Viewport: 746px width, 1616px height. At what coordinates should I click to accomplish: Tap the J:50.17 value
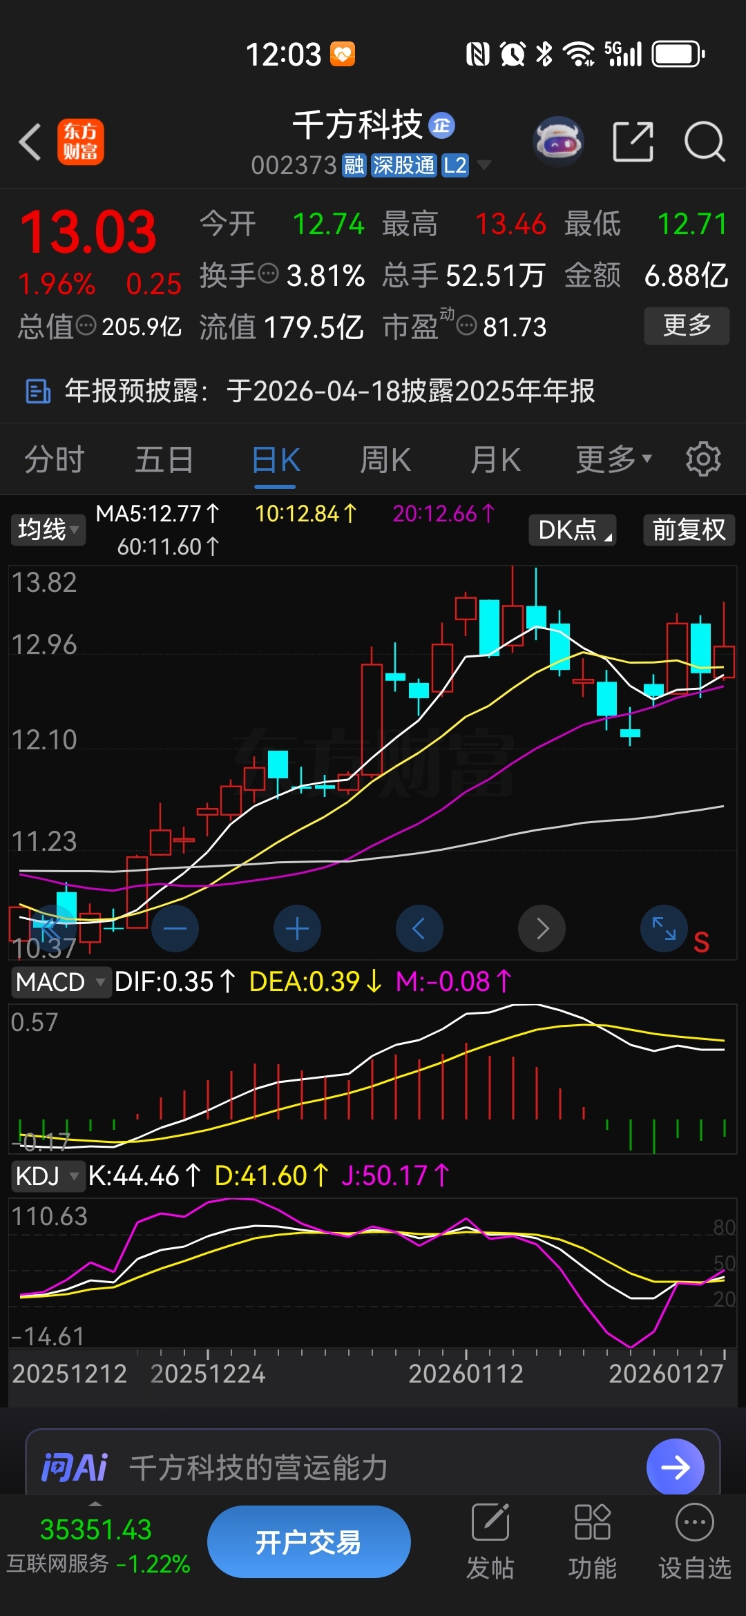pyautogui.click(x=395, y=1175)
